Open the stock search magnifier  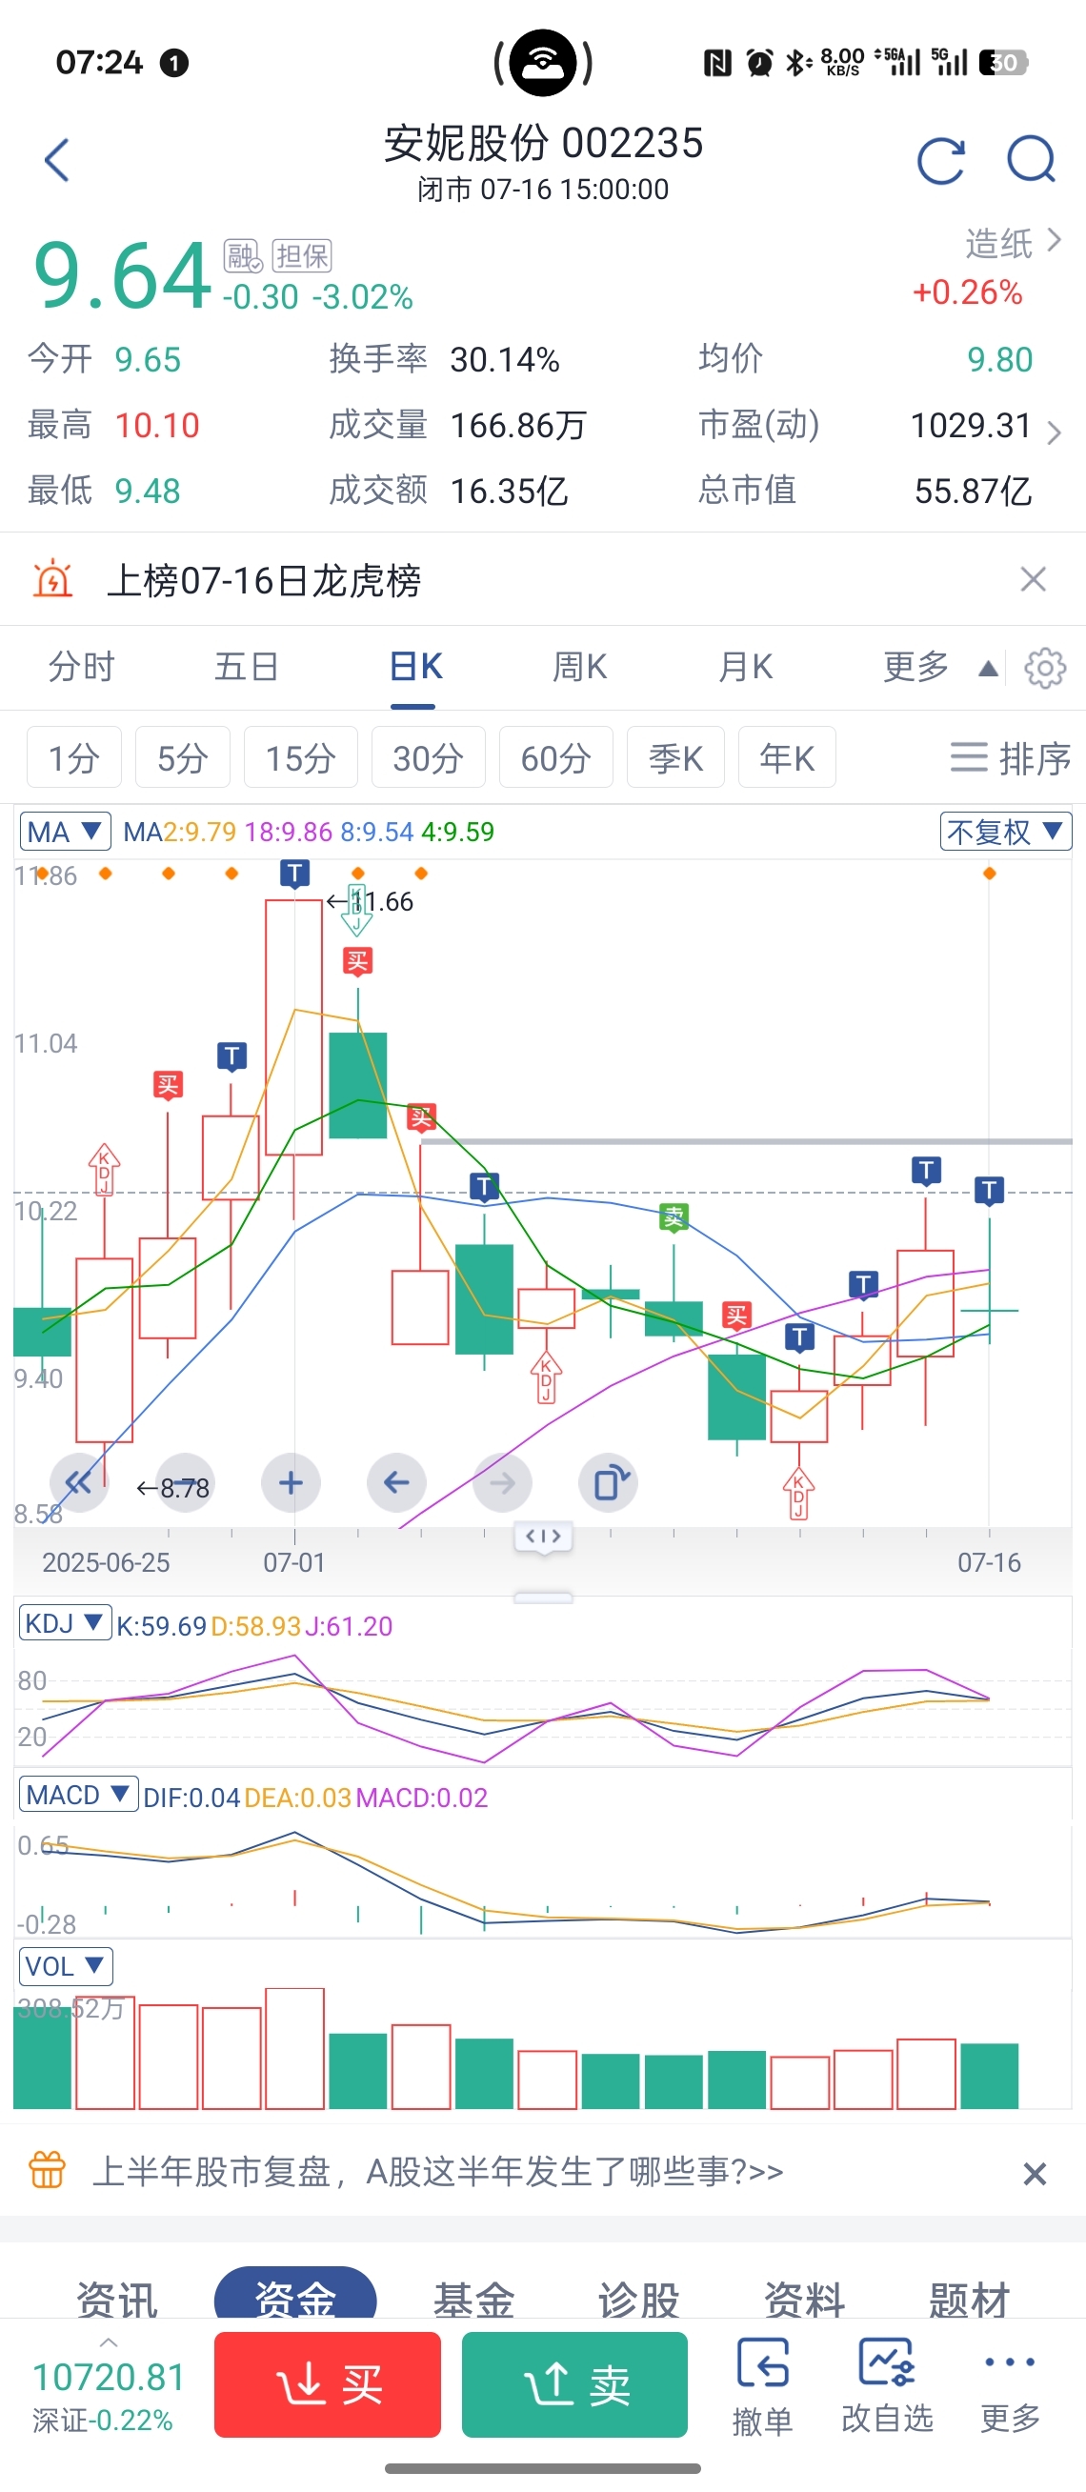click(x=1032, y=160)
